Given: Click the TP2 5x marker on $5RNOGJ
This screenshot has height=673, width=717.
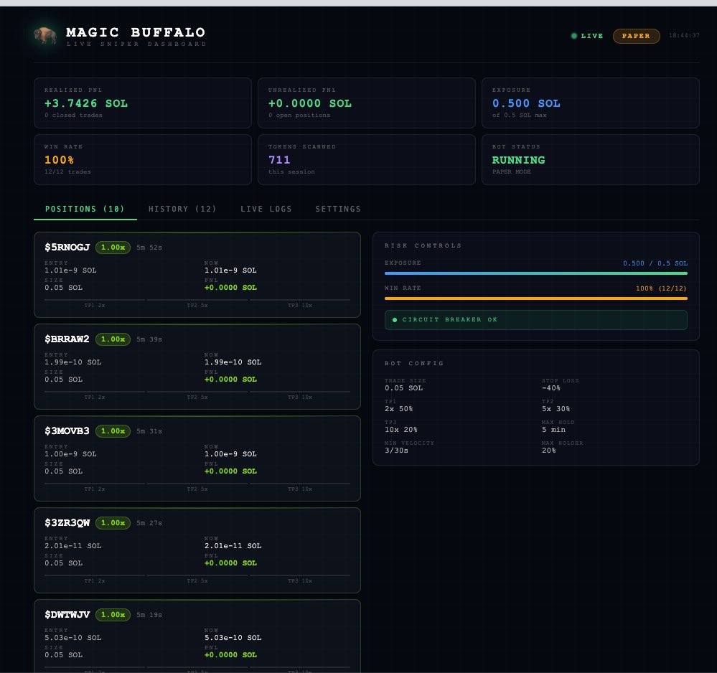Looking at the screenshot, I should [197, 306].
